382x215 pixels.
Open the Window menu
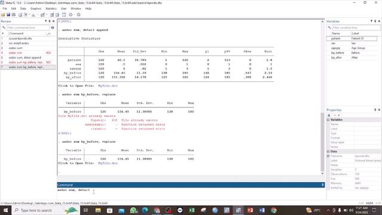pos(76,8)
